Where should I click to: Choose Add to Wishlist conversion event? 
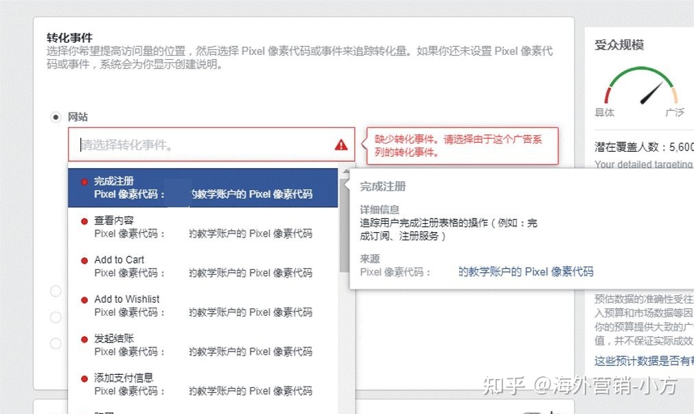click(x=203, y=306)
